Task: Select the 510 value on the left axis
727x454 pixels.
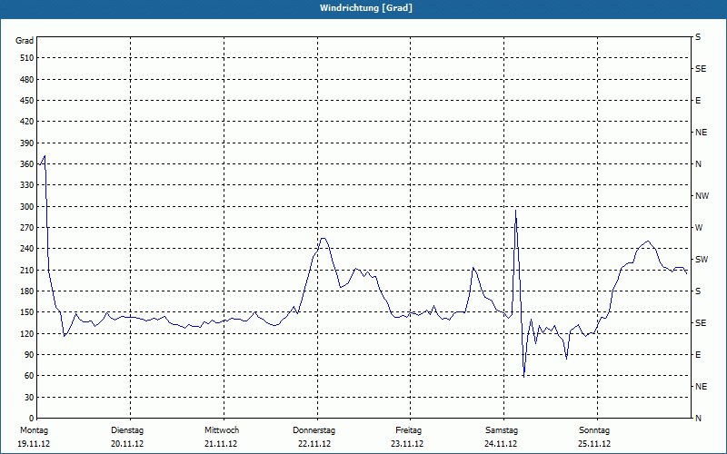Action: click(x=27, y=58)
